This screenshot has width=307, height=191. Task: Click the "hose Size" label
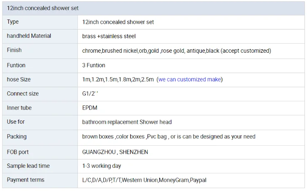click(x=19, y=79)
